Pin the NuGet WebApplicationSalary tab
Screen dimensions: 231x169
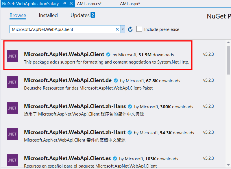64,4
